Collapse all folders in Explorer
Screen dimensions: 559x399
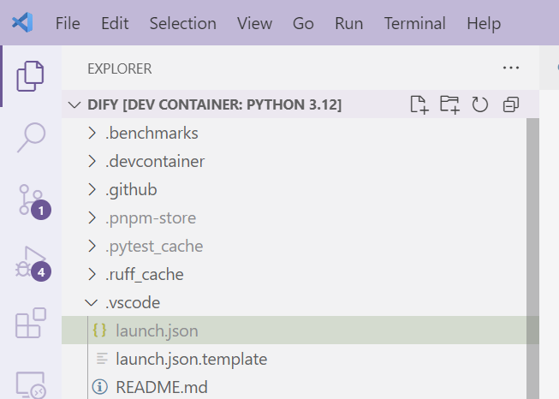[511, 104]
